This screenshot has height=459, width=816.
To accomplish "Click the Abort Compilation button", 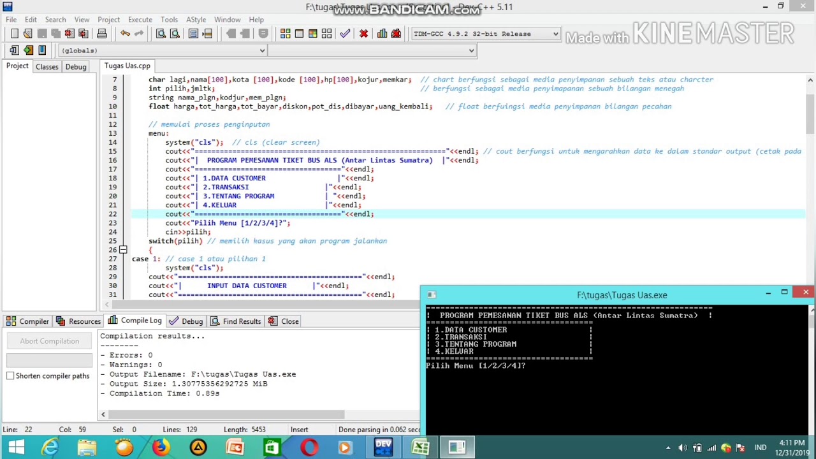I will coord(50,341).
